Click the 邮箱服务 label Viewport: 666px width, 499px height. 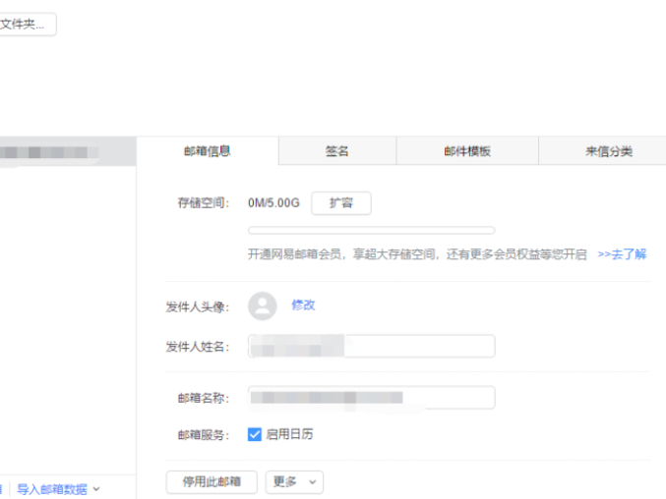point(204,435)
